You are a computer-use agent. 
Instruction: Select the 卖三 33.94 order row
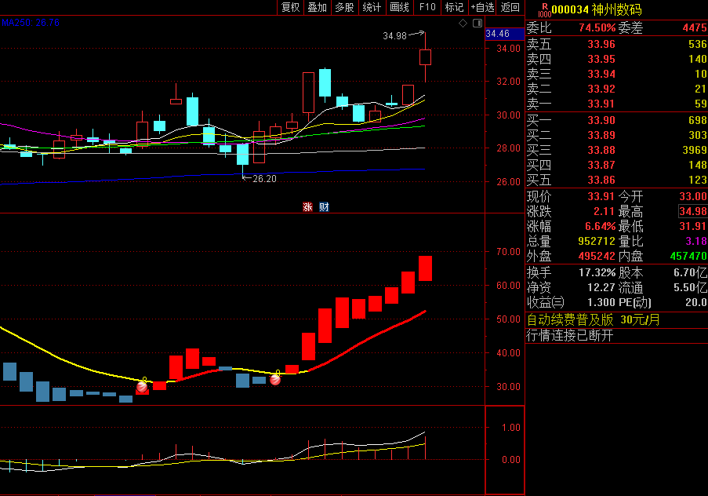tap(616, 74)
